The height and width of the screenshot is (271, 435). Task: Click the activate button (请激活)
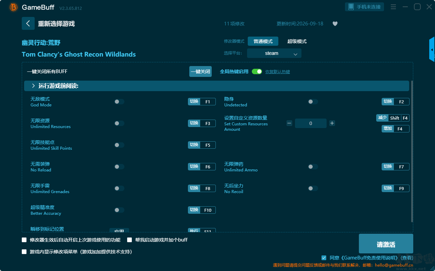tap(386, 244)
